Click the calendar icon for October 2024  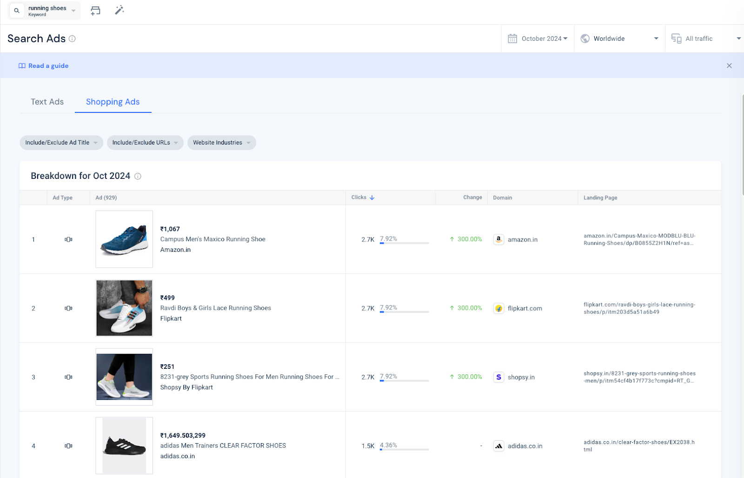pos(512,39)
